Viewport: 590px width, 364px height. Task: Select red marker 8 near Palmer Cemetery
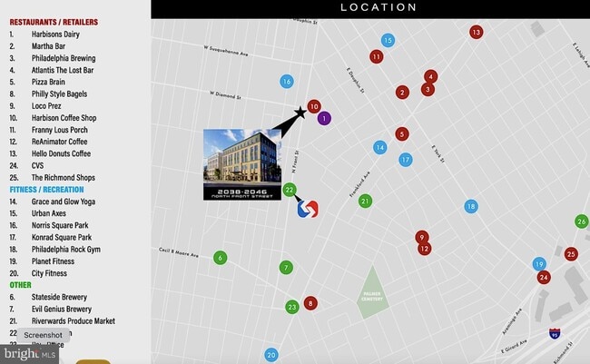(x=311, y=303)
